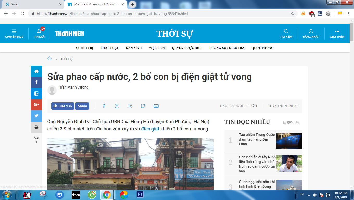The height and width of the screenshot is (200, 354).
Task: Open the warship thumbnail in Tin đọc nhiều
Action: [289, 141]
